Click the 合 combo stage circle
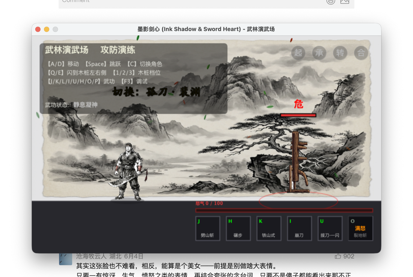The image size is (413, 277). [x=361, y=53]
